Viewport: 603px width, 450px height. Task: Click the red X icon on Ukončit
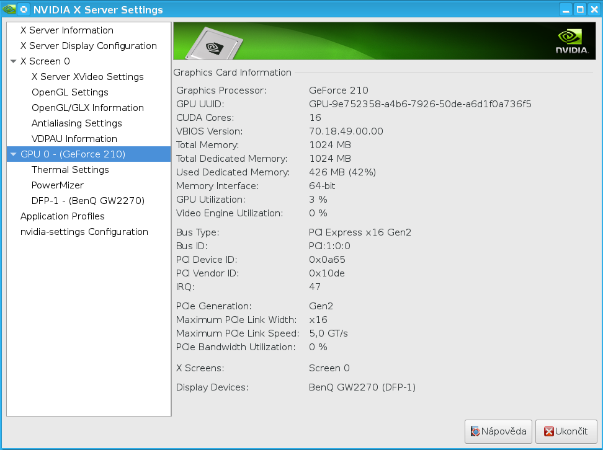(549, 431)
